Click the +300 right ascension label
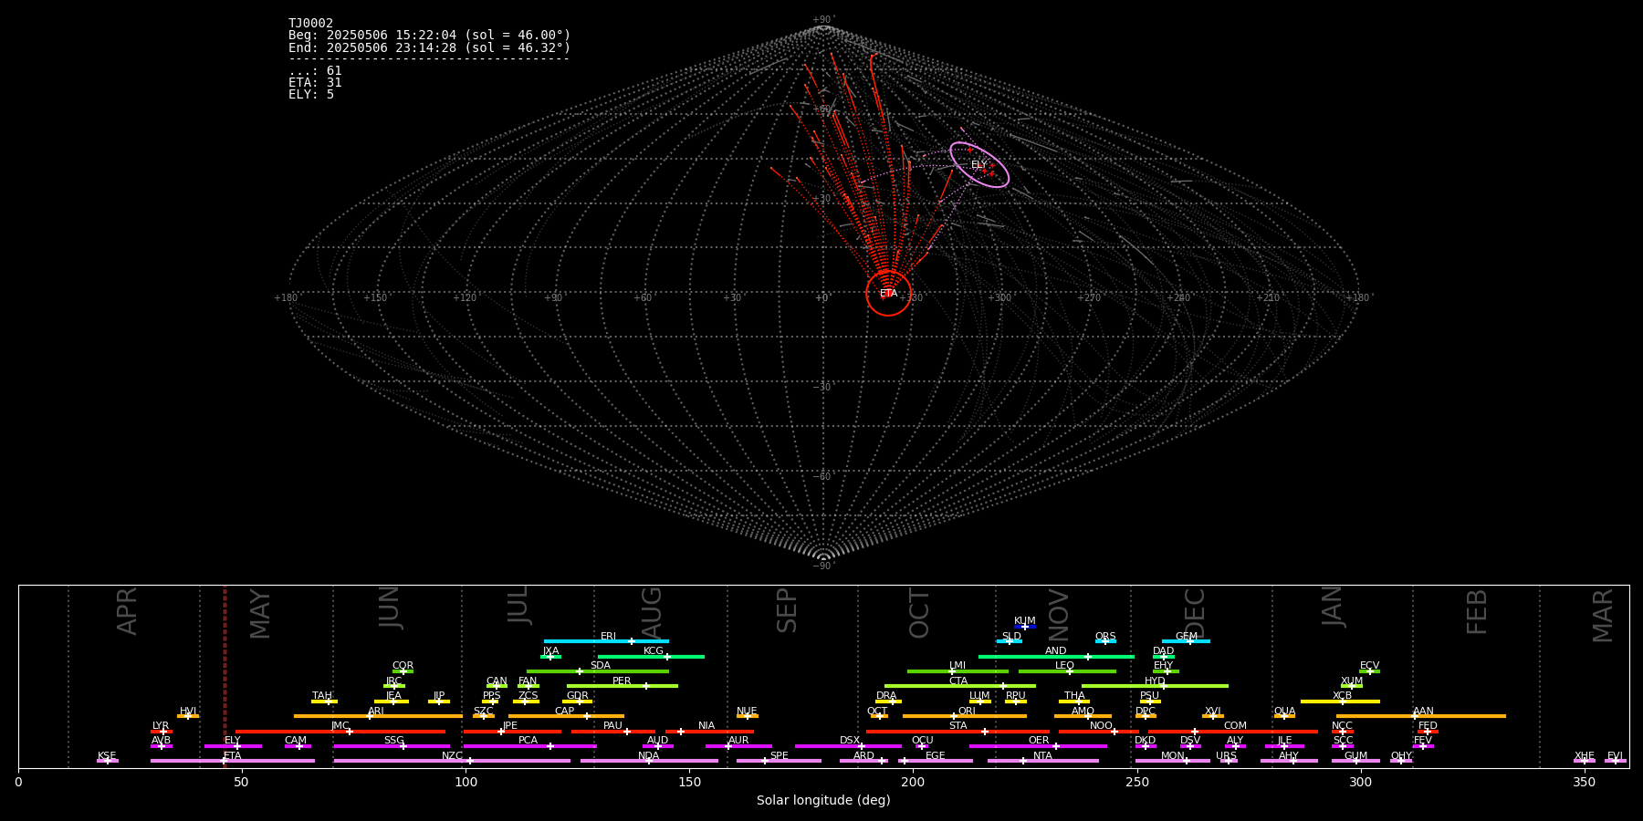 click(999, 298)
